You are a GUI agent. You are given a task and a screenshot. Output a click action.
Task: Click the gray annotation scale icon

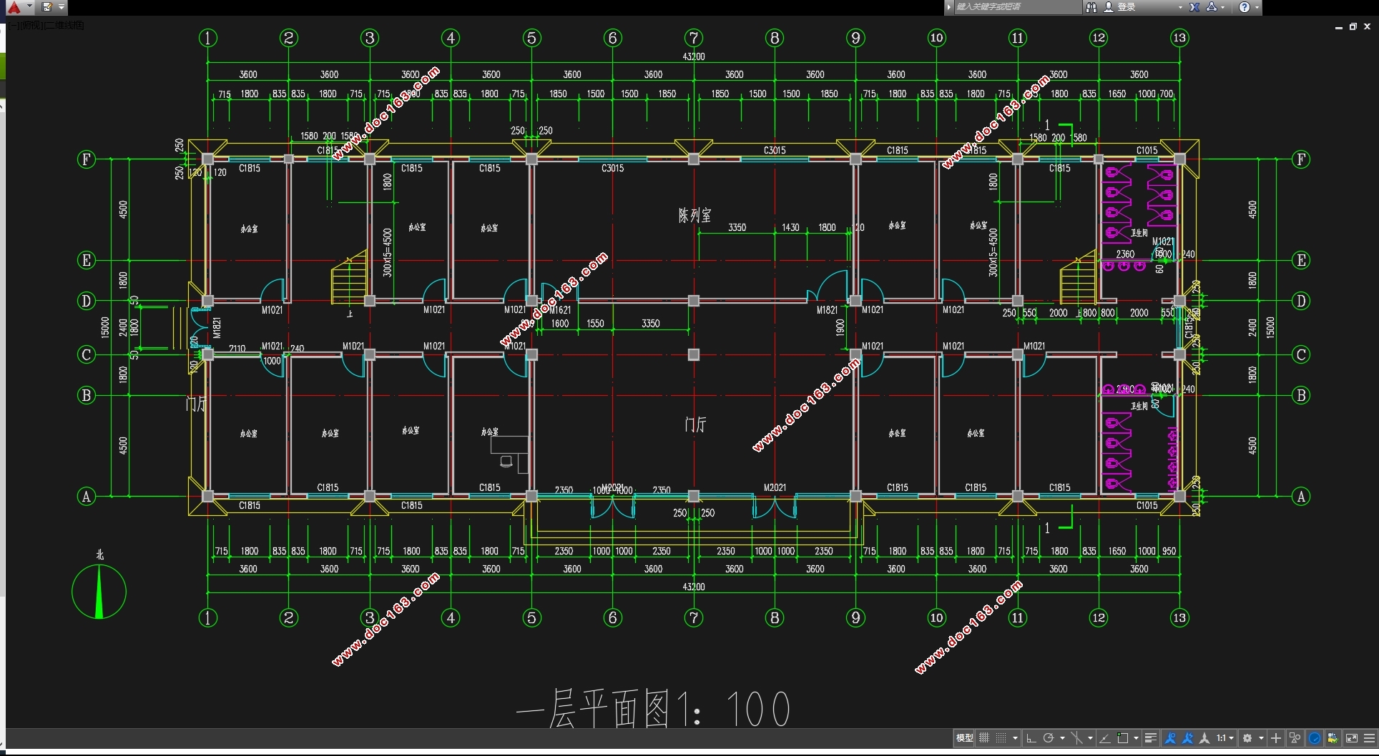pos(1204,738)
